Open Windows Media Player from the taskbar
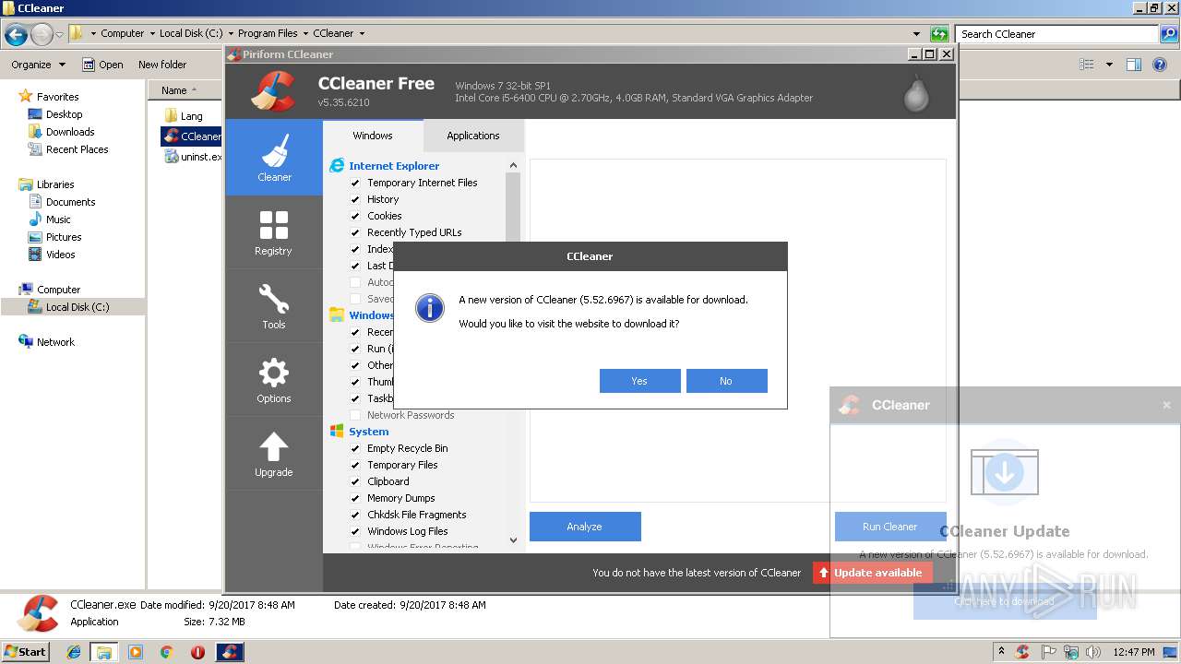 (136, 652)
